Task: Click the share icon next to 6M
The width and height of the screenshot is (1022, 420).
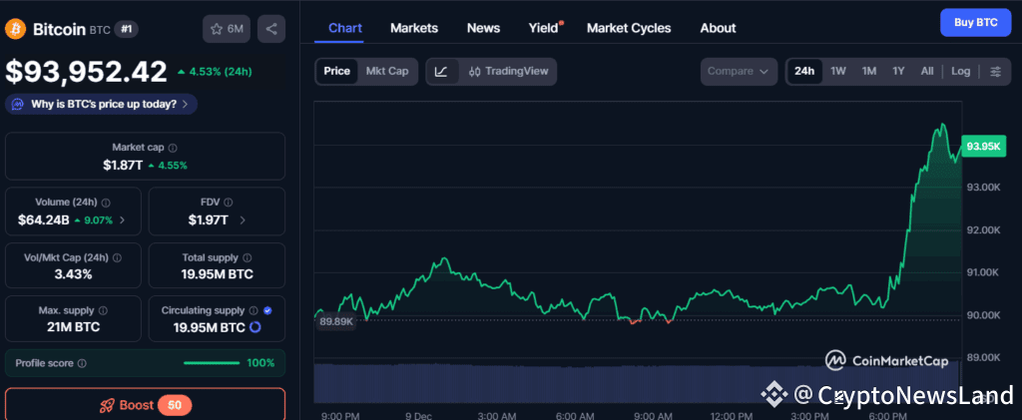Action: pos(271,29)
